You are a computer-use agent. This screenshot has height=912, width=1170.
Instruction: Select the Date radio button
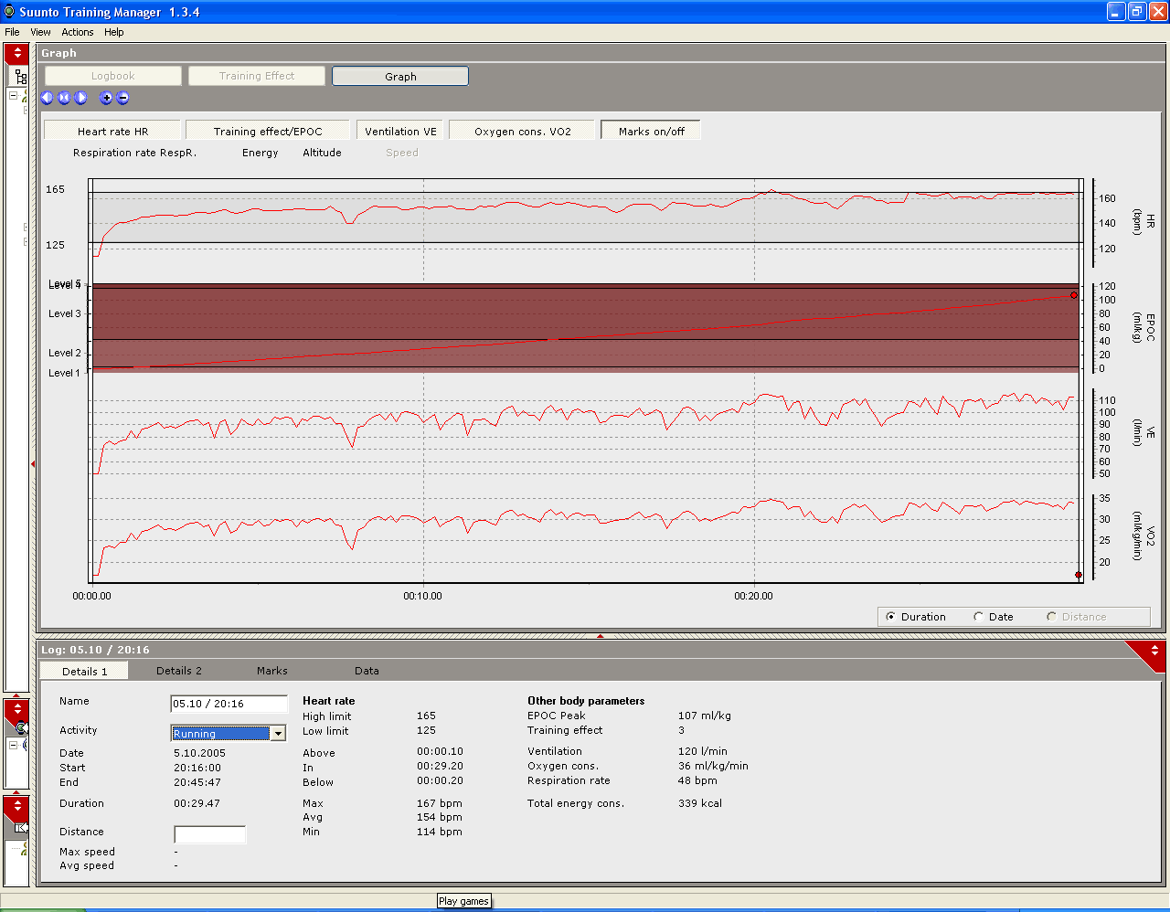click(x=979, y=617)
